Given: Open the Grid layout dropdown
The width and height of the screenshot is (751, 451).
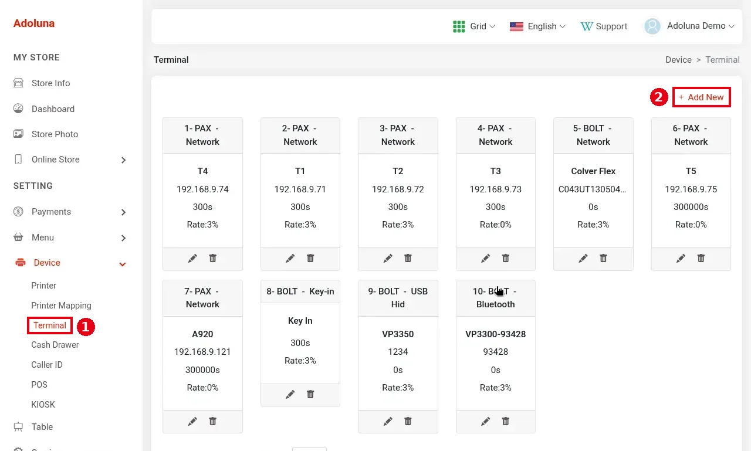Looking at the screenshot, I should 474,26.
